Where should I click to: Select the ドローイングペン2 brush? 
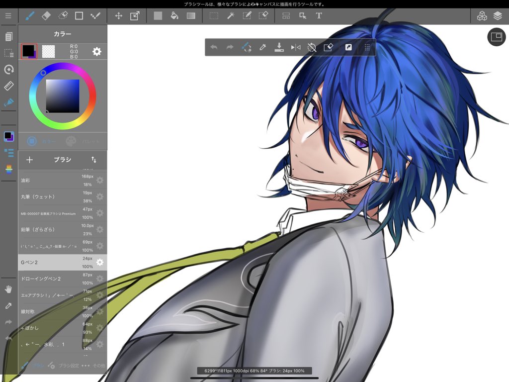(63, 279)
